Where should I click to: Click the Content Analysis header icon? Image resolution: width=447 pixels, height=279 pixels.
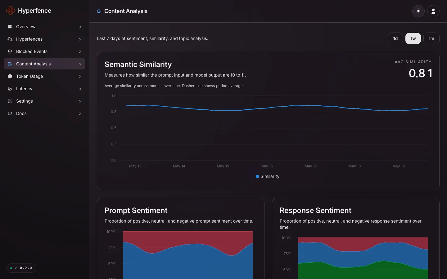coord(99,11)
